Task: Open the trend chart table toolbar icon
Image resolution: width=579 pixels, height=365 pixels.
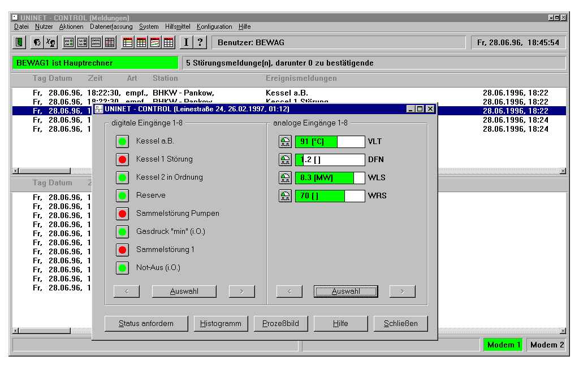Action: click(155, 42)
